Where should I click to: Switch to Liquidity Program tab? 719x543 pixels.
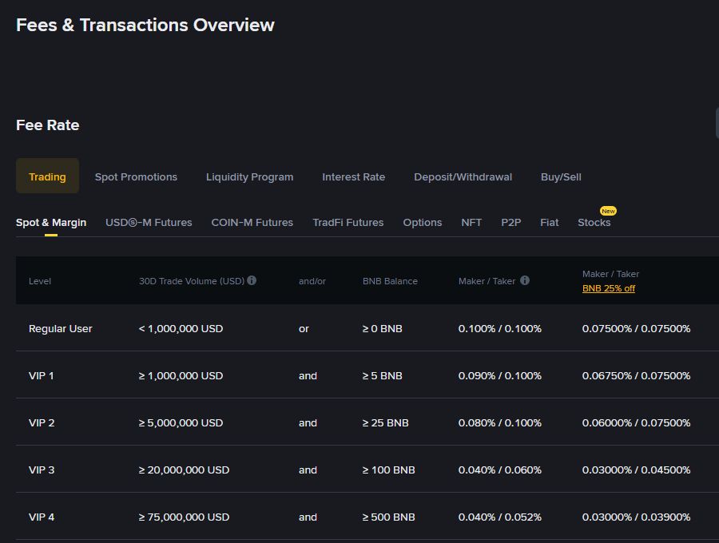click(249, 177)
